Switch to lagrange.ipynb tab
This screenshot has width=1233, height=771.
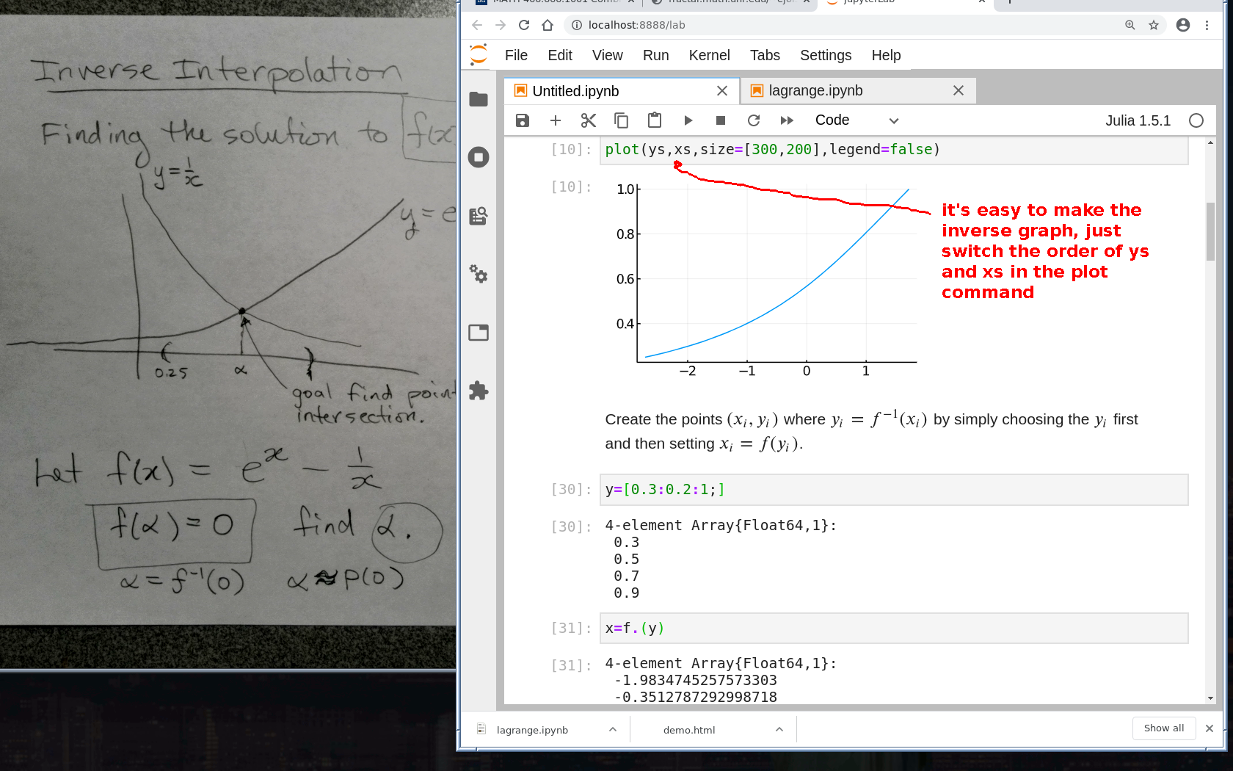pyautogui.click(x=815, y=90)
